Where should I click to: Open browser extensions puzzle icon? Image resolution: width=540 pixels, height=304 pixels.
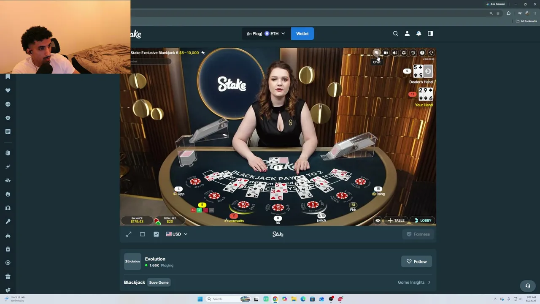click(x=508, y=13)
